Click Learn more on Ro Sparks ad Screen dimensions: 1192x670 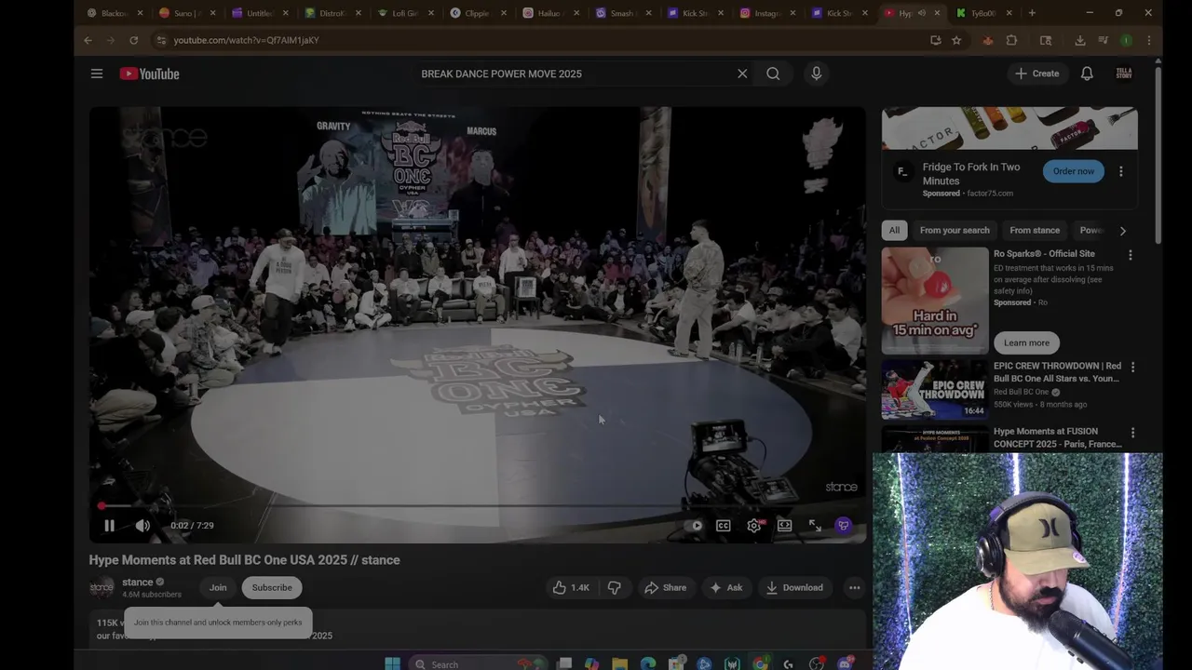pyautogui.click(x=1026, y=342)
